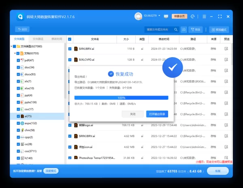This screenshot has width=243, height=188.
Task: Select the cpp(2) file type icon
Action: tap(22, 137)
